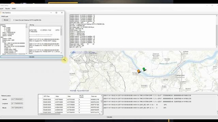Select the epoch tree node

point(4,42)
